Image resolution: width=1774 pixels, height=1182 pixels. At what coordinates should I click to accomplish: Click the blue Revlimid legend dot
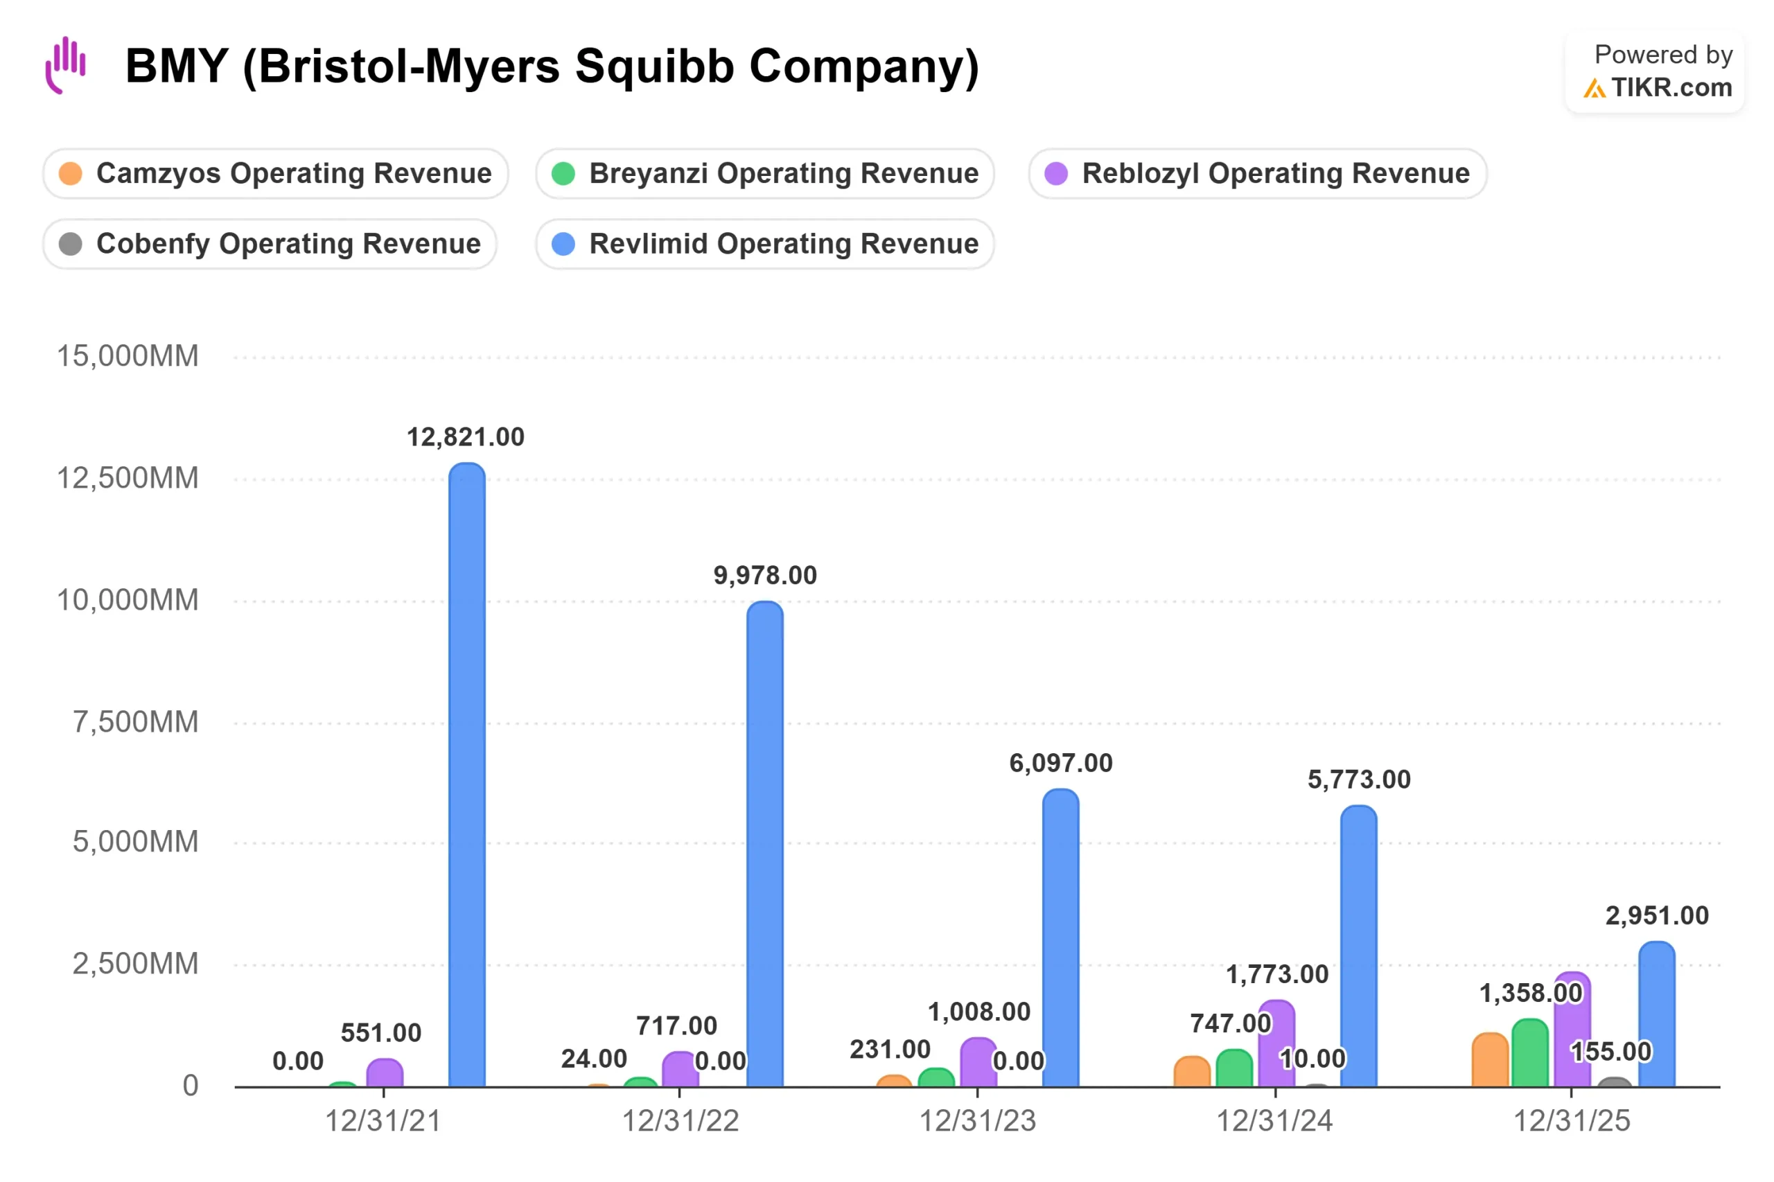point(563,243)
